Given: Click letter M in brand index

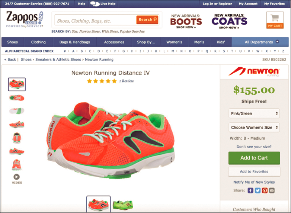Looking at the screenshot, I should tap(173, 51).
